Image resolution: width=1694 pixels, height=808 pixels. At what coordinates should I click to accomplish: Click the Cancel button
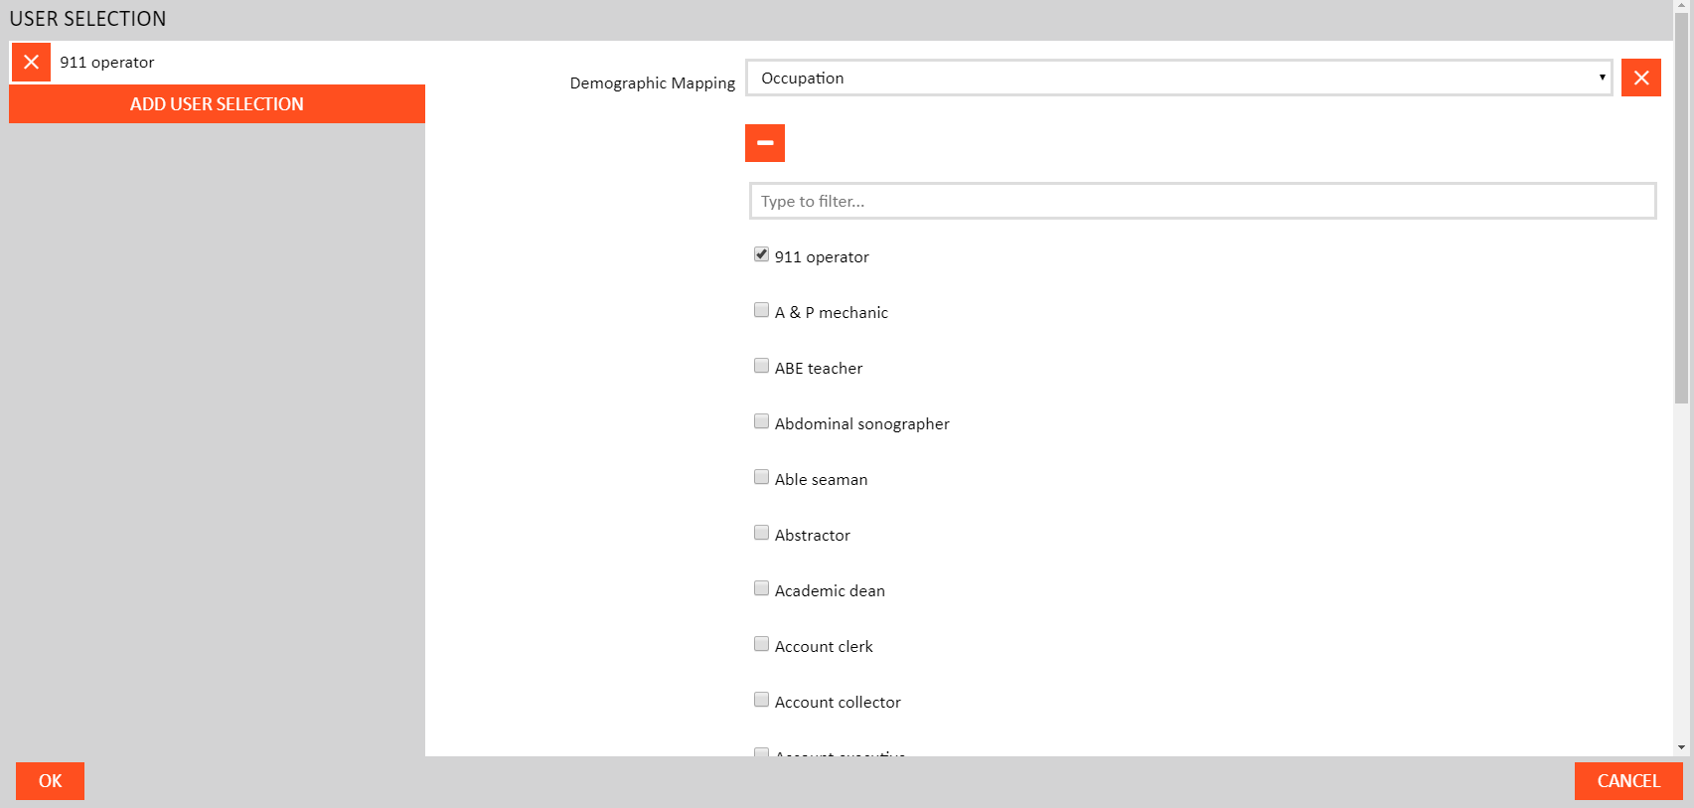(1627, 781)
